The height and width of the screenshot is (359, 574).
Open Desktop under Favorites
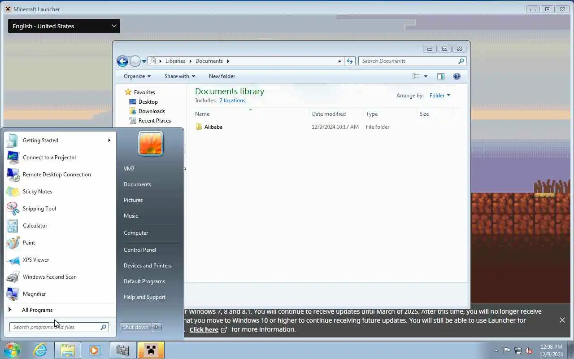tap(148, 102)
